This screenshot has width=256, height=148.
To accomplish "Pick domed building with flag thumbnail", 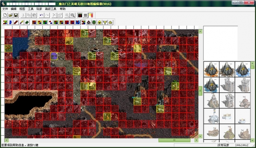I will pyautogui.click(x=243, y=101).
